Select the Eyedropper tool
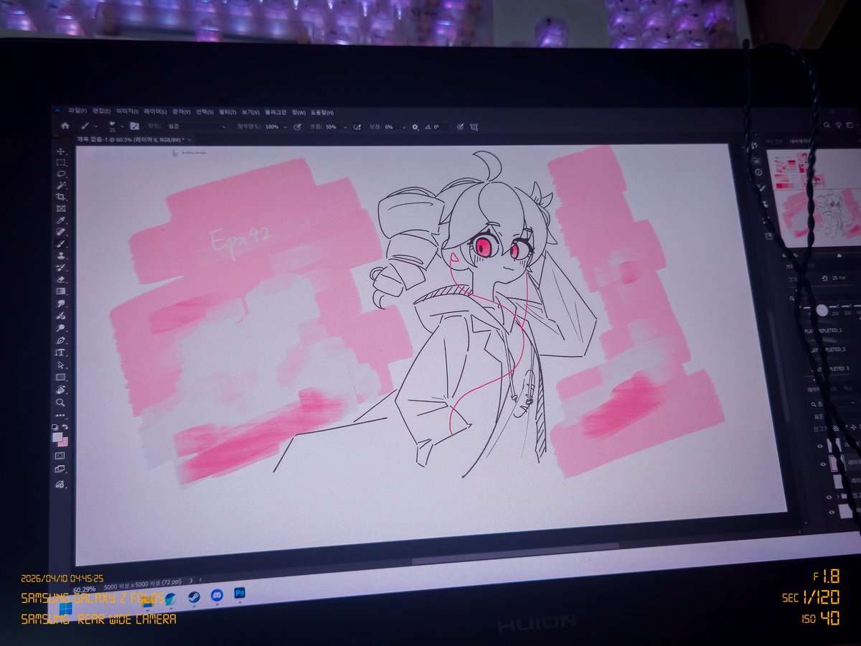The width and height of the screenshot is (861, 646). tap(61, 220)
